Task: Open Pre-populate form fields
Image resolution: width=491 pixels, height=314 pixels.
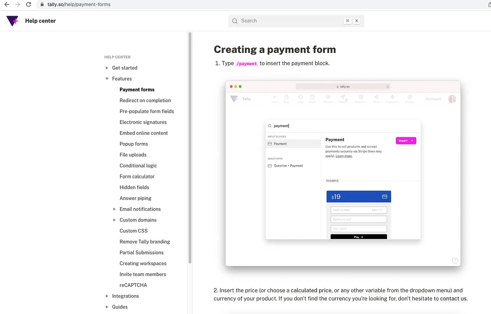Action: pos(147,111)
